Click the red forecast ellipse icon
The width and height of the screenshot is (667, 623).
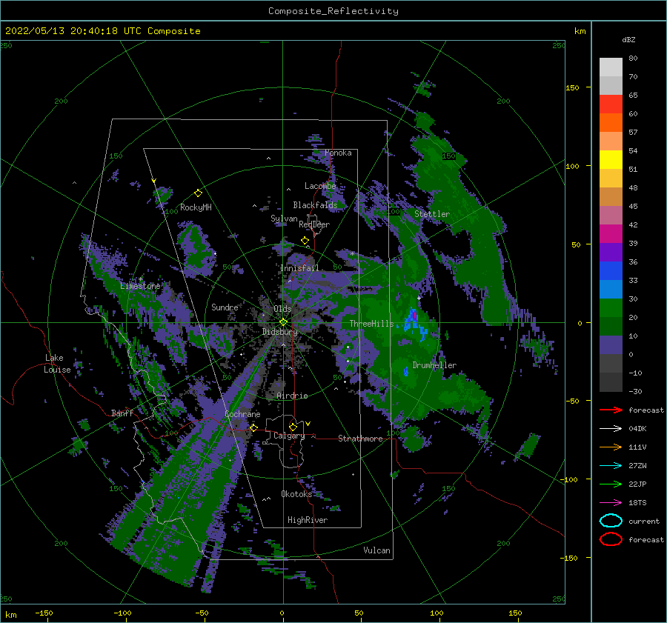[x=611, y=539]
